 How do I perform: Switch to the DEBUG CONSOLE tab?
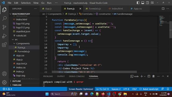(x=77, y=76)
